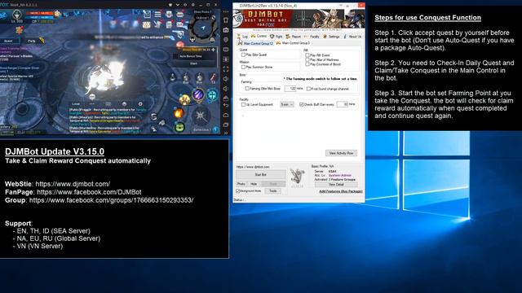
Task: Enable Play Elite Quest checkbox
Action: click(243, 55)
